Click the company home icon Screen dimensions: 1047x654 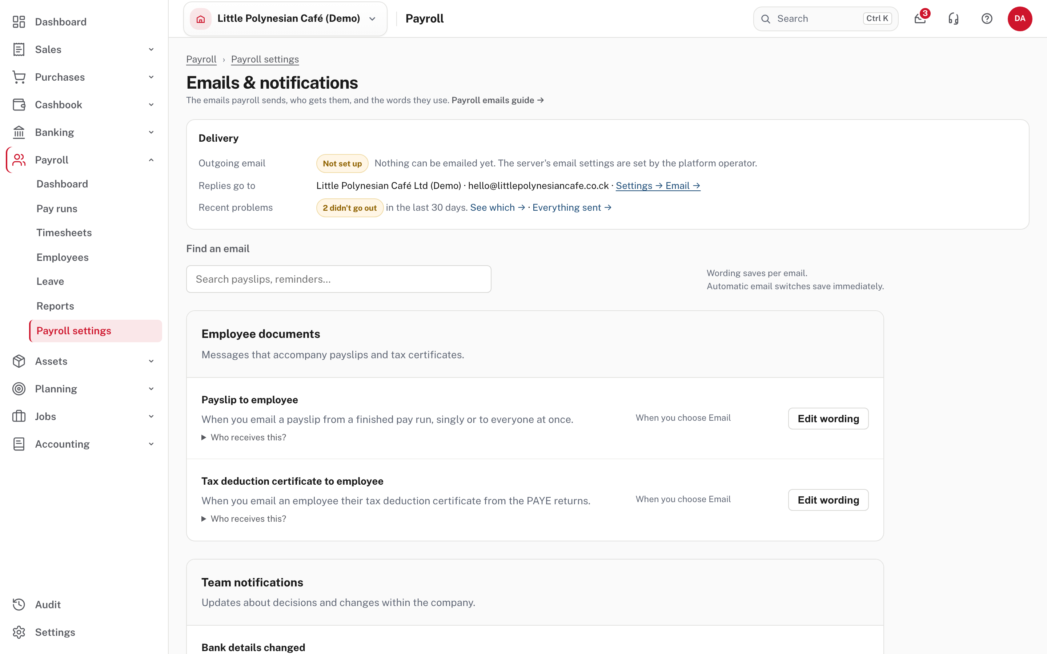click(x=201, y=19)
